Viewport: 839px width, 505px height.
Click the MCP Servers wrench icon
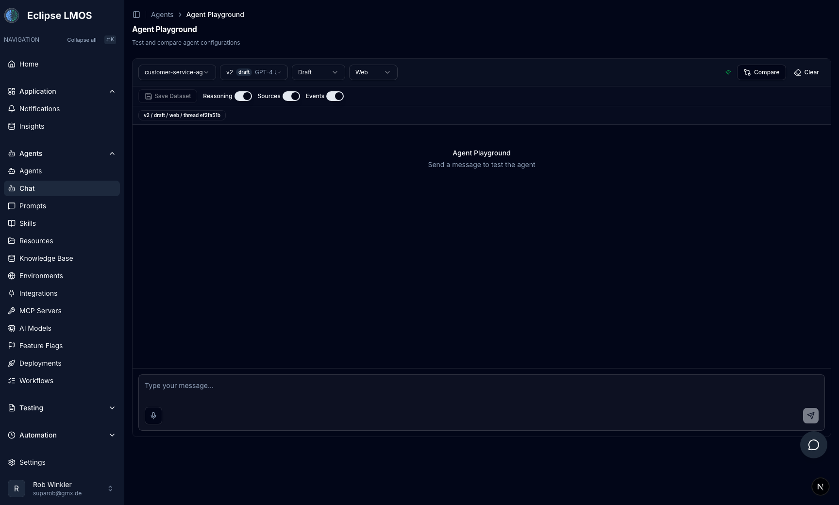12,311
